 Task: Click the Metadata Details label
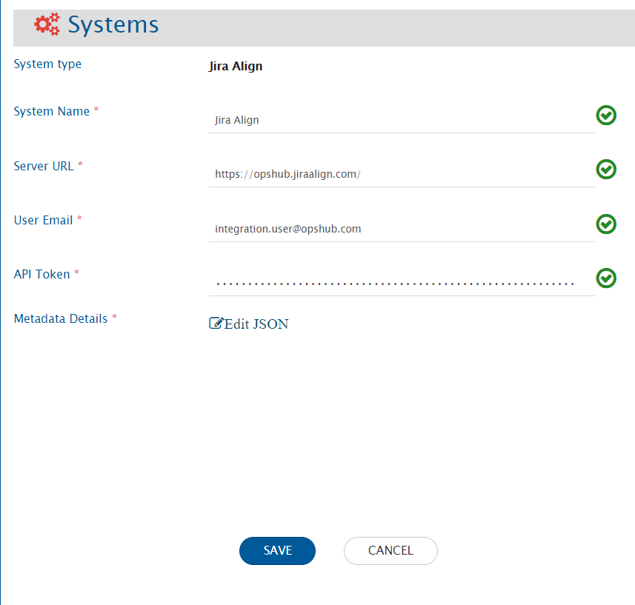(61, 318)
